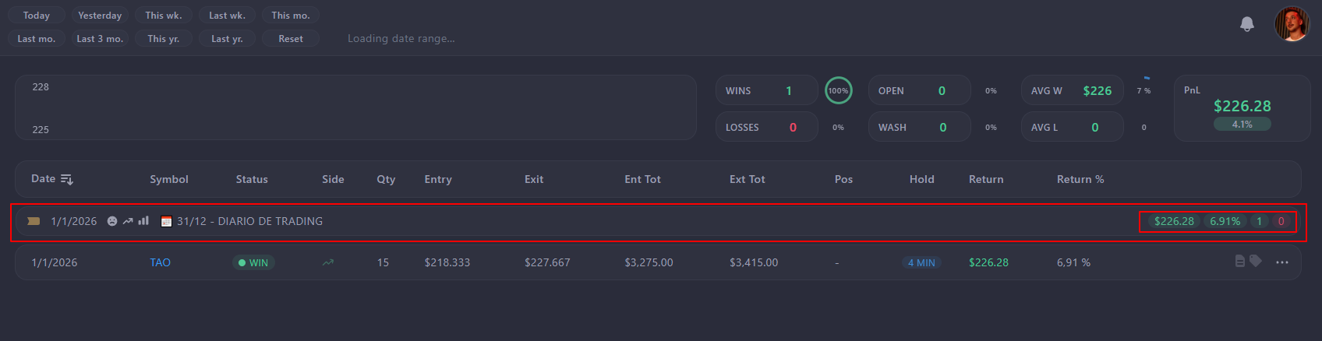
Task: Click the Reset filter button
Action: point(291,39)
